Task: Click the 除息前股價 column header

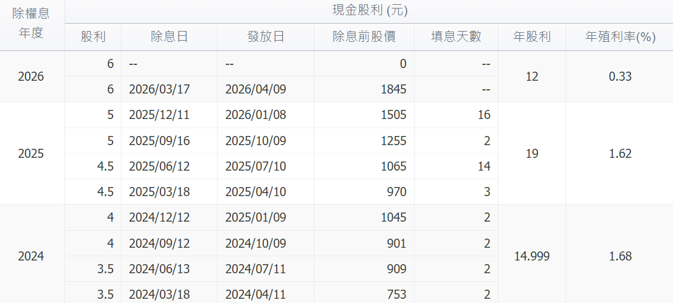Action: (364, 36)
